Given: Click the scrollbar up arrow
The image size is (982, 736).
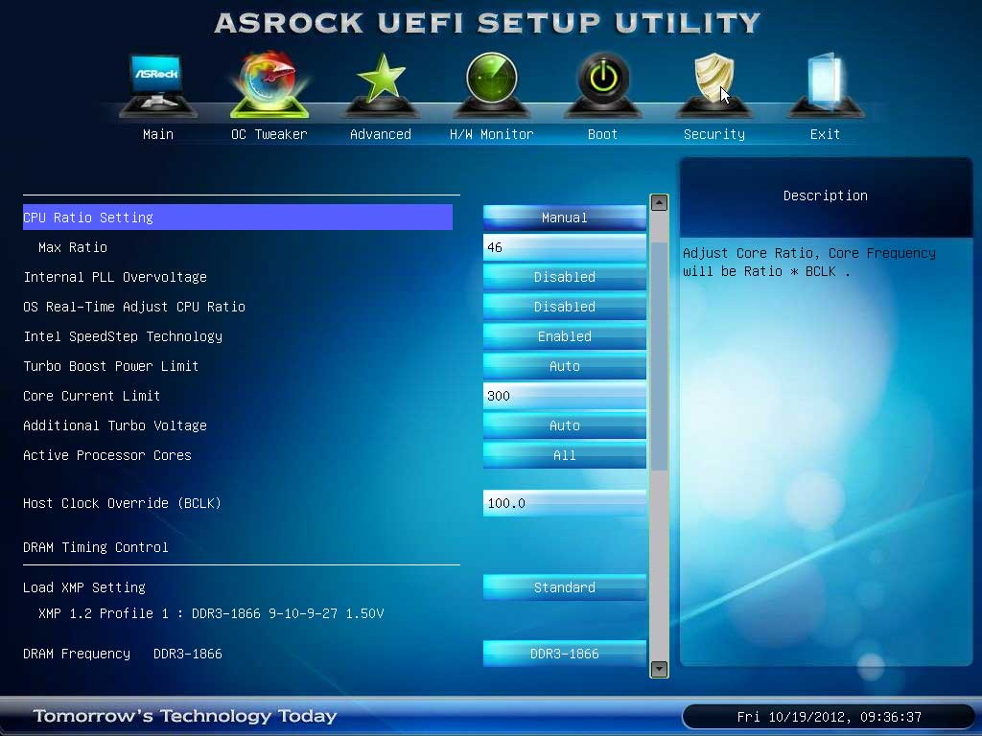Looking at the screenshot, I should click(x=659, y=203).
